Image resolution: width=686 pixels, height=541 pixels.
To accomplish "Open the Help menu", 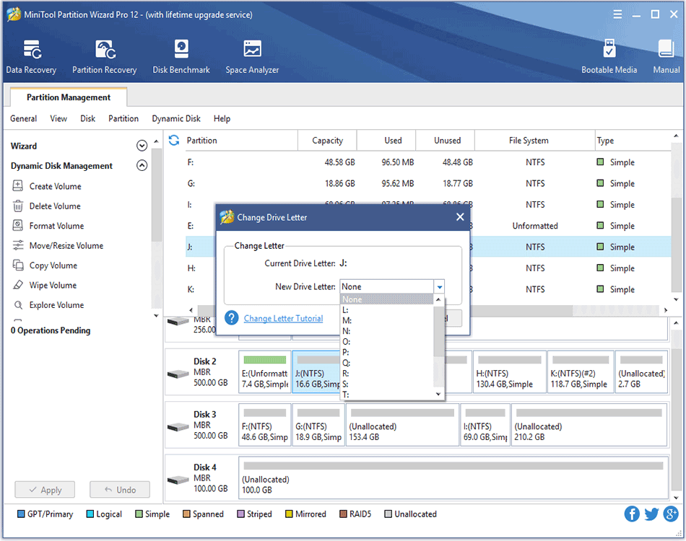I will pyautogui.click(x=222, y=118).
